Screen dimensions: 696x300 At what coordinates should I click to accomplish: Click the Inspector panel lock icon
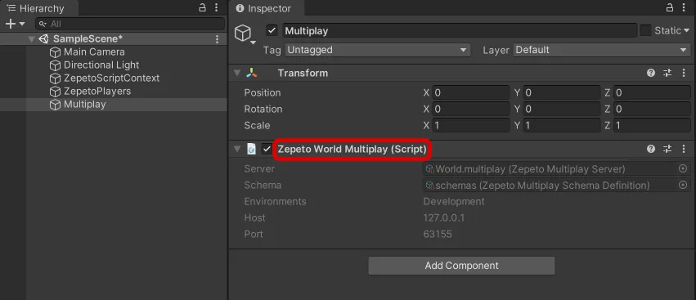[670, 7]
